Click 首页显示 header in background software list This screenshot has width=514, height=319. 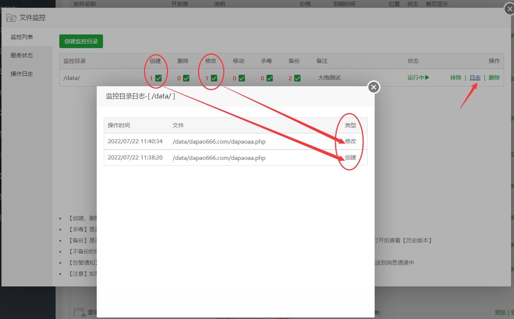point(437,4)
